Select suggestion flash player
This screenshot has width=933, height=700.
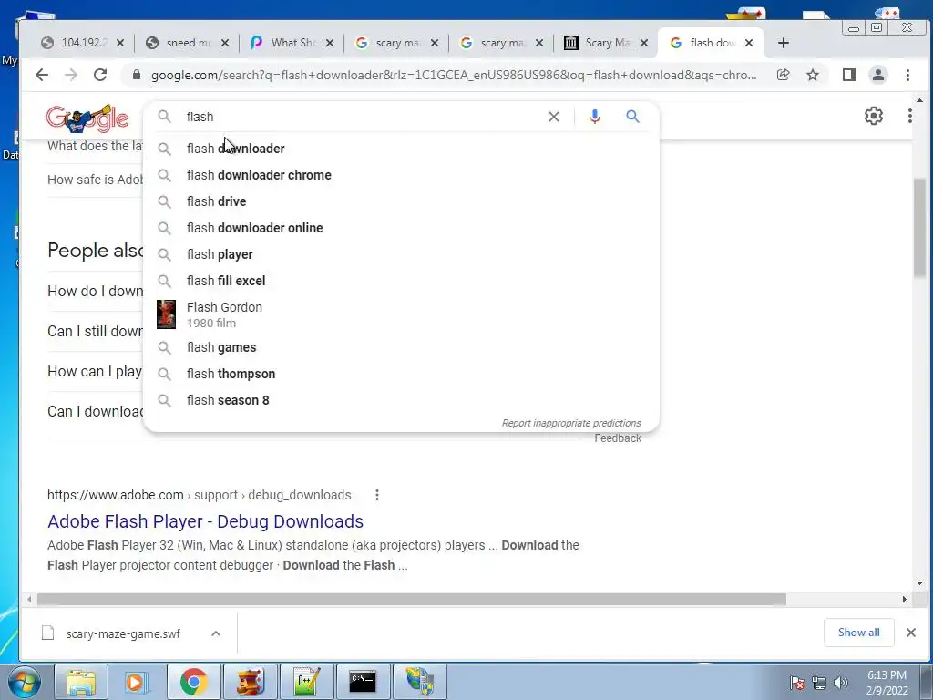[401, 254]
